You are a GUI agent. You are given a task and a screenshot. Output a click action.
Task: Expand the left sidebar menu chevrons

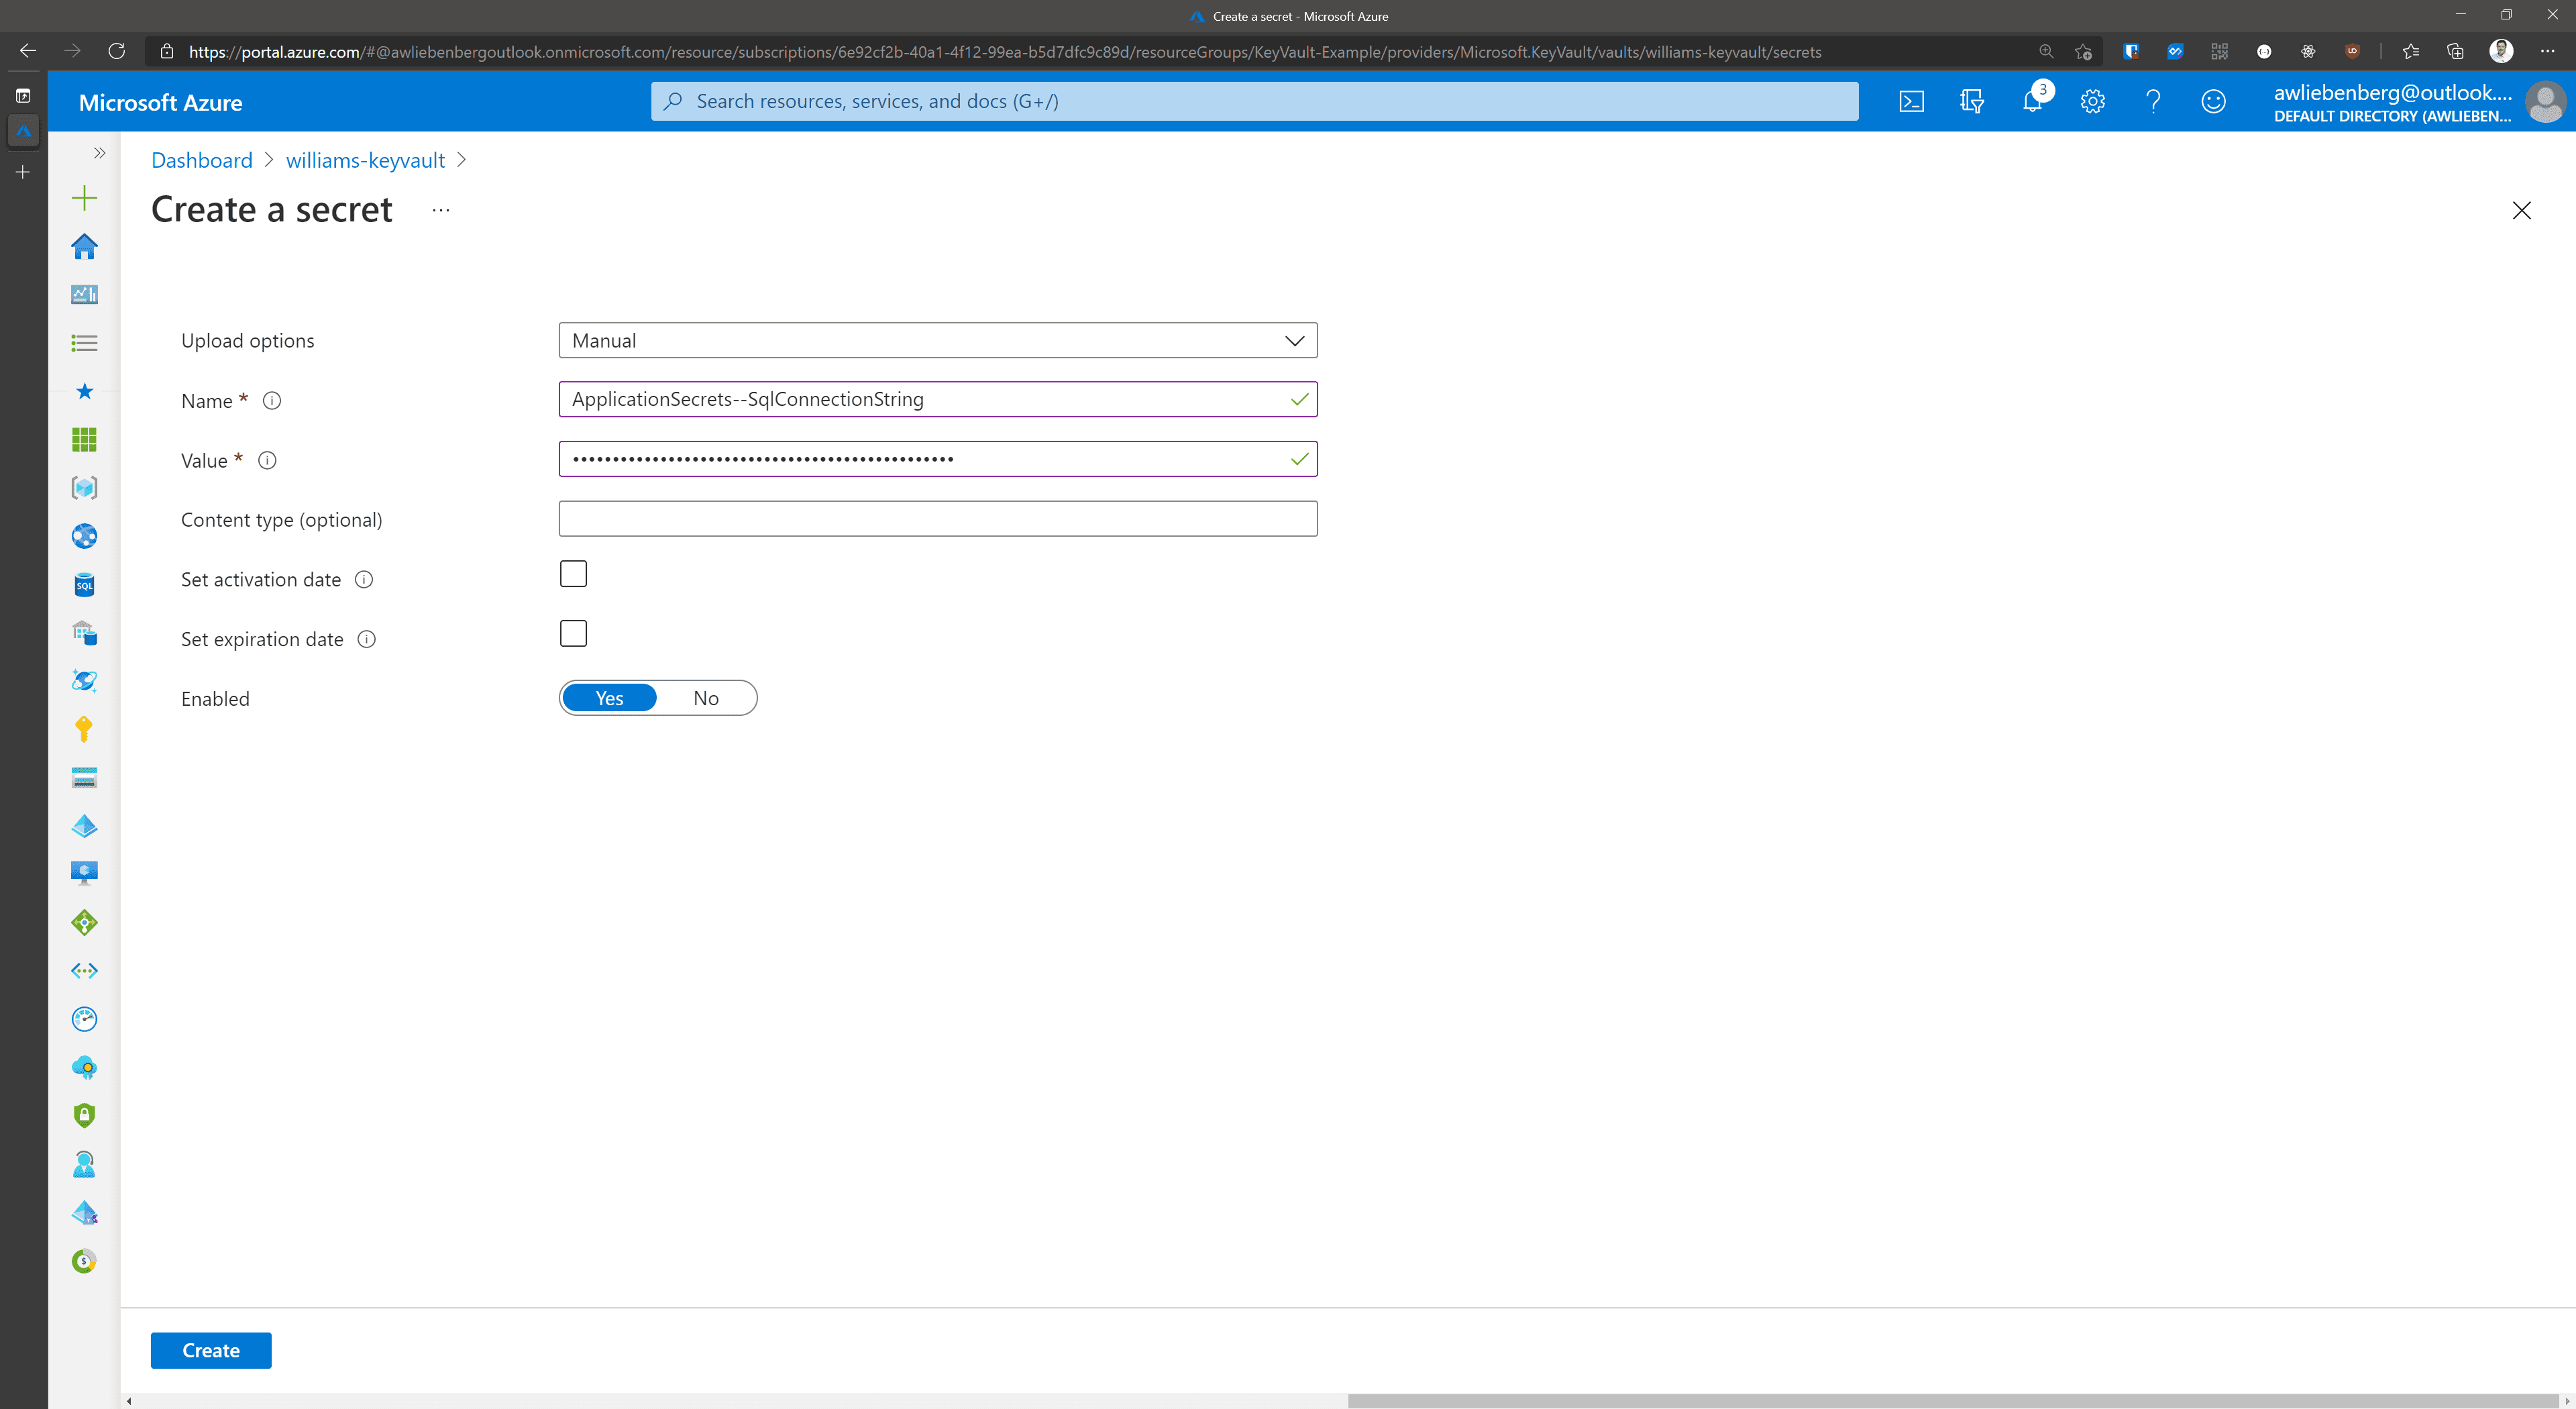click(99, 153)
